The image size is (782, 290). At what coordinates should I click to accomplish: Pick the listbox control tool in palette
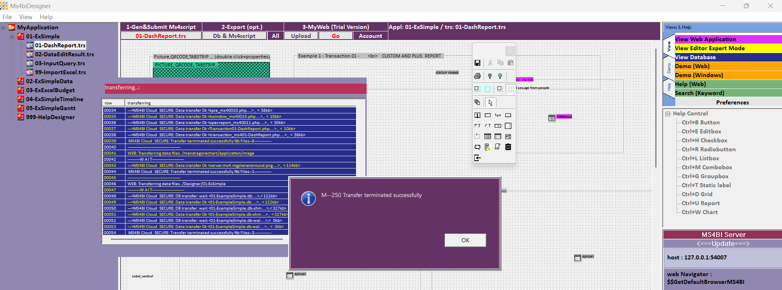[508, 126]
